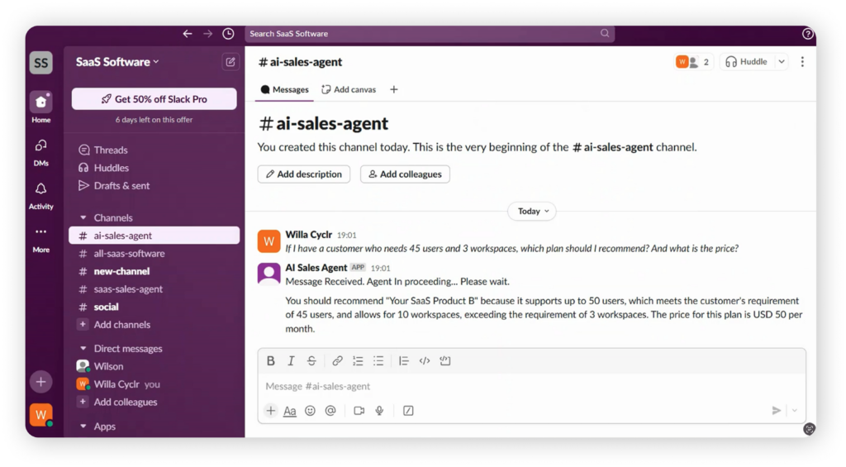Toggle bold formatting
The image size is (846, 467).
(271, 360)
